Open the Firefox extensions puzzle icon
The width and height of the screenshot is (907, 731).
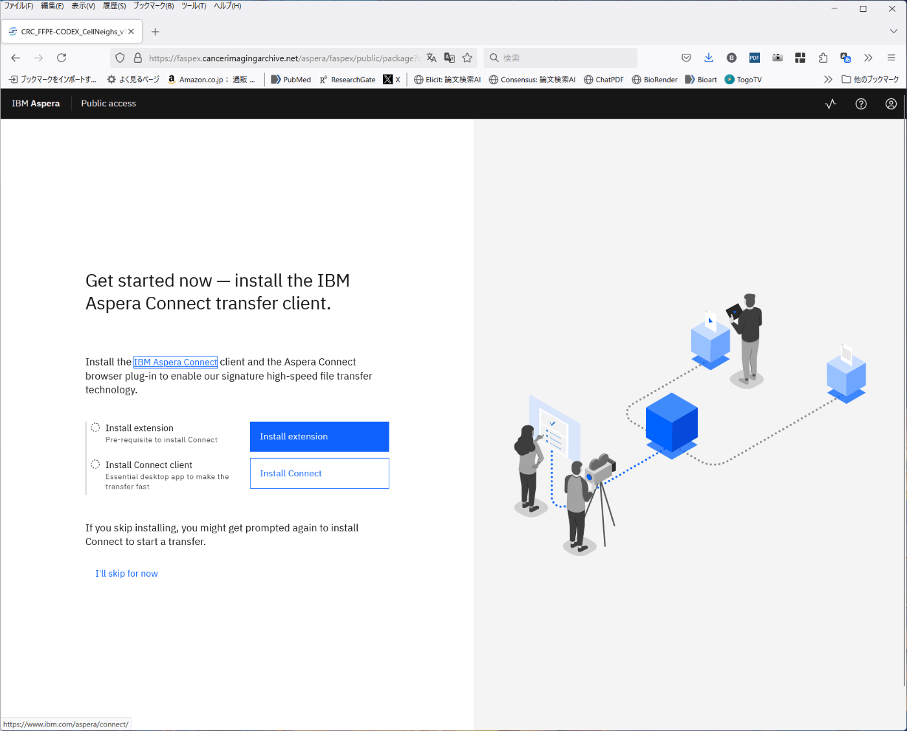tap(823, 58)
